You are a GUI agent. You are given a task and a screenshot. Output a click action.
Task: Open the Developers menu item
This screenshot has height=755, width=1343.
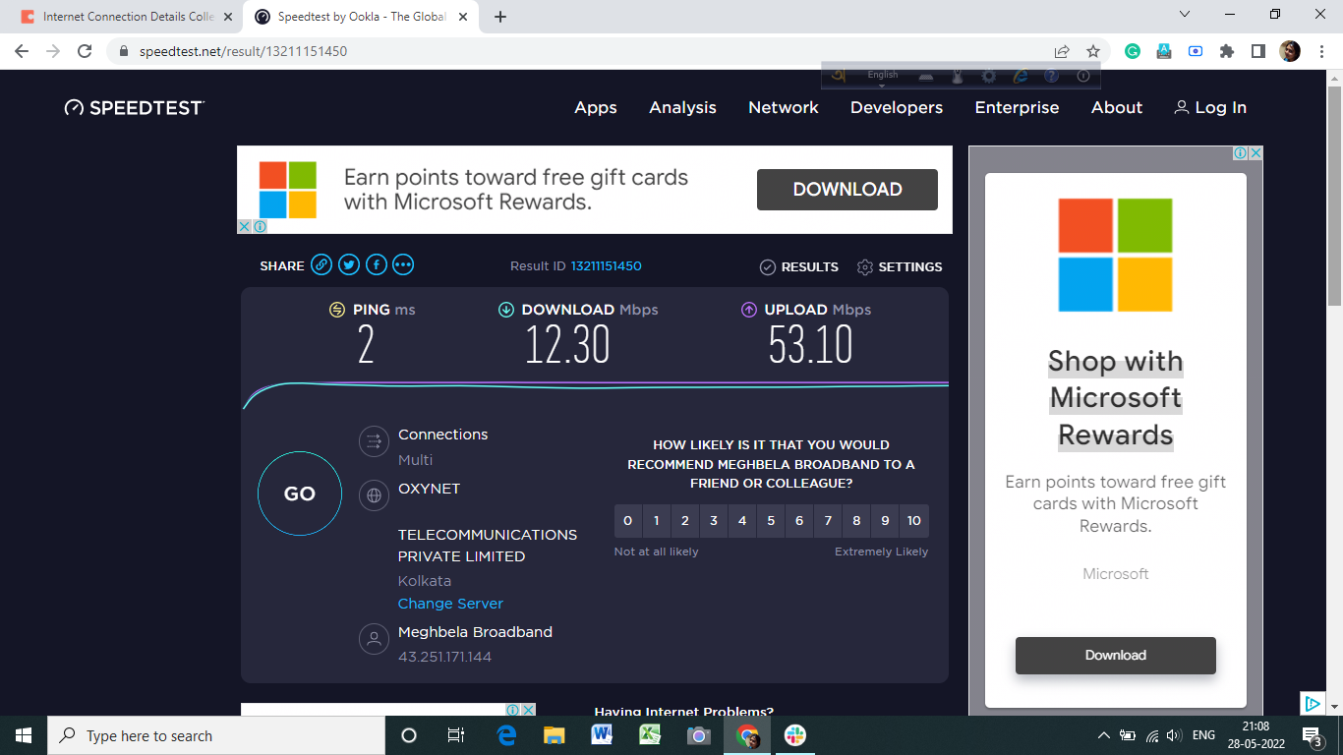tap(896, 108)
